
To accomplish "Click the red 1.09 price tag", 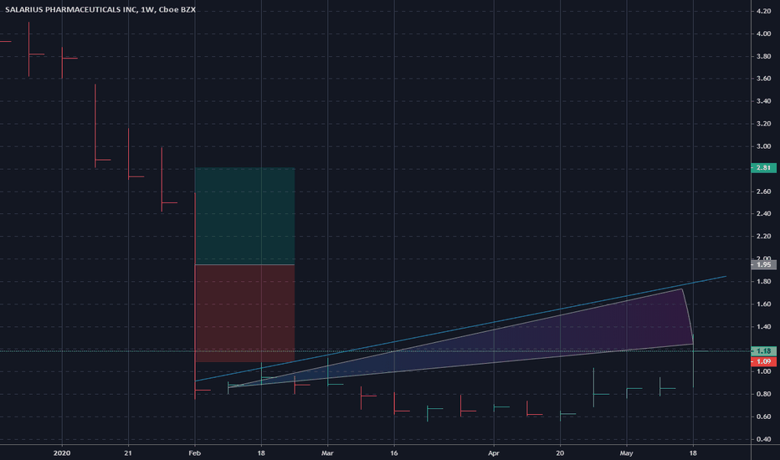I will pos(763,361).
